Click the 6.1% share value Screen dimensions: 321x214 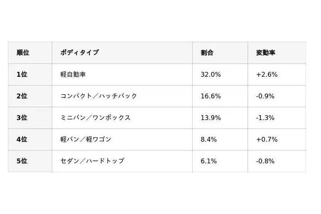coord(209,161)
